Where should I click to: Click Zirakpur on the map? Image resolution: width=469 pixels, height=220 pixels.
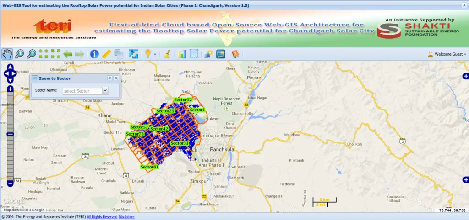pyautogui.click(x=199, y=181)
